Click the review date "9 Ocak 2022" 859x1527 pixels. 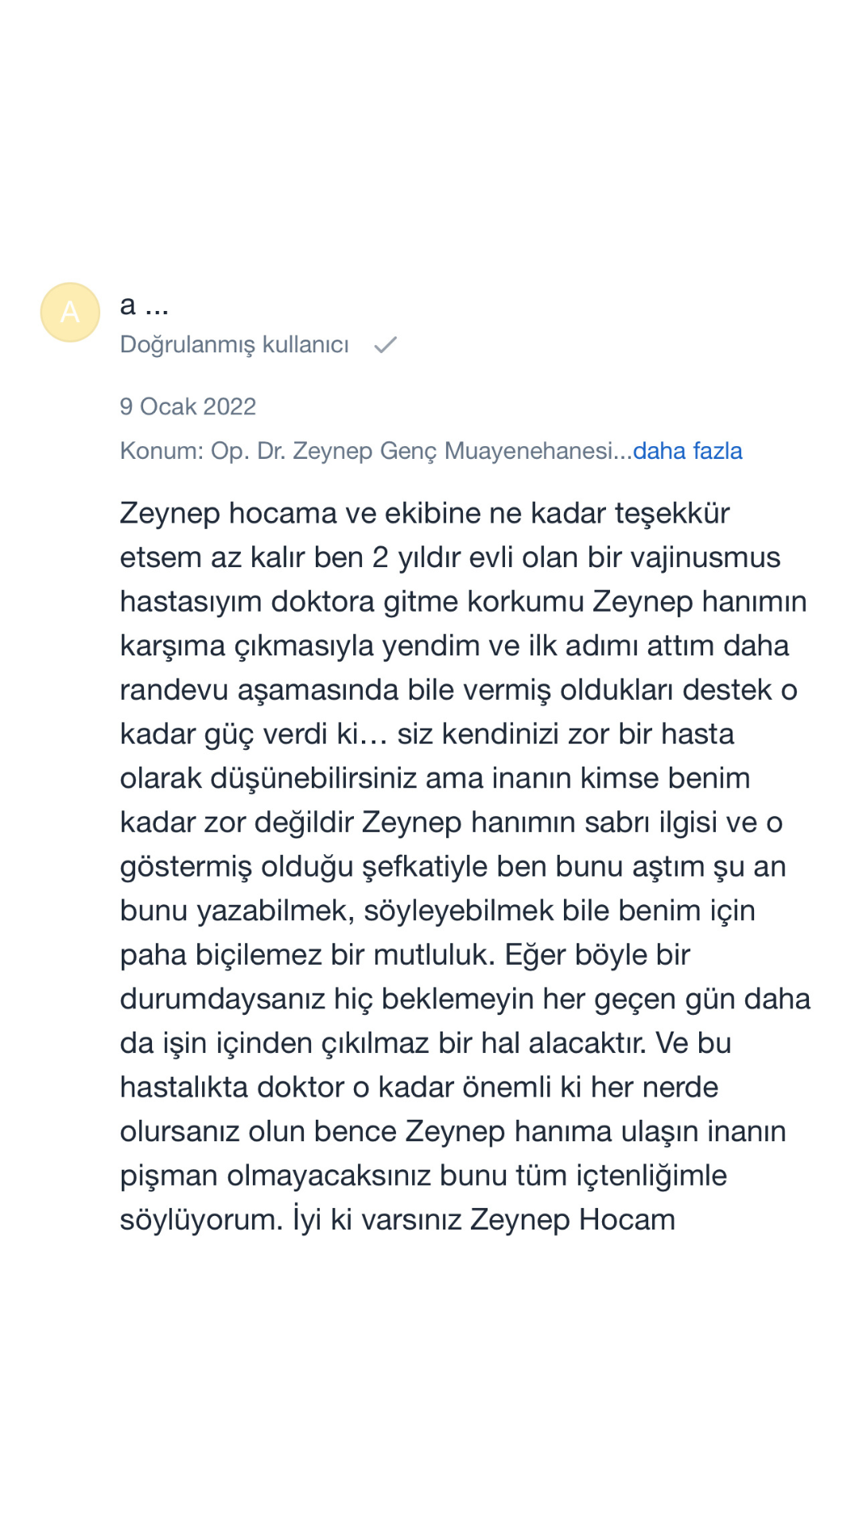(188, 406)
